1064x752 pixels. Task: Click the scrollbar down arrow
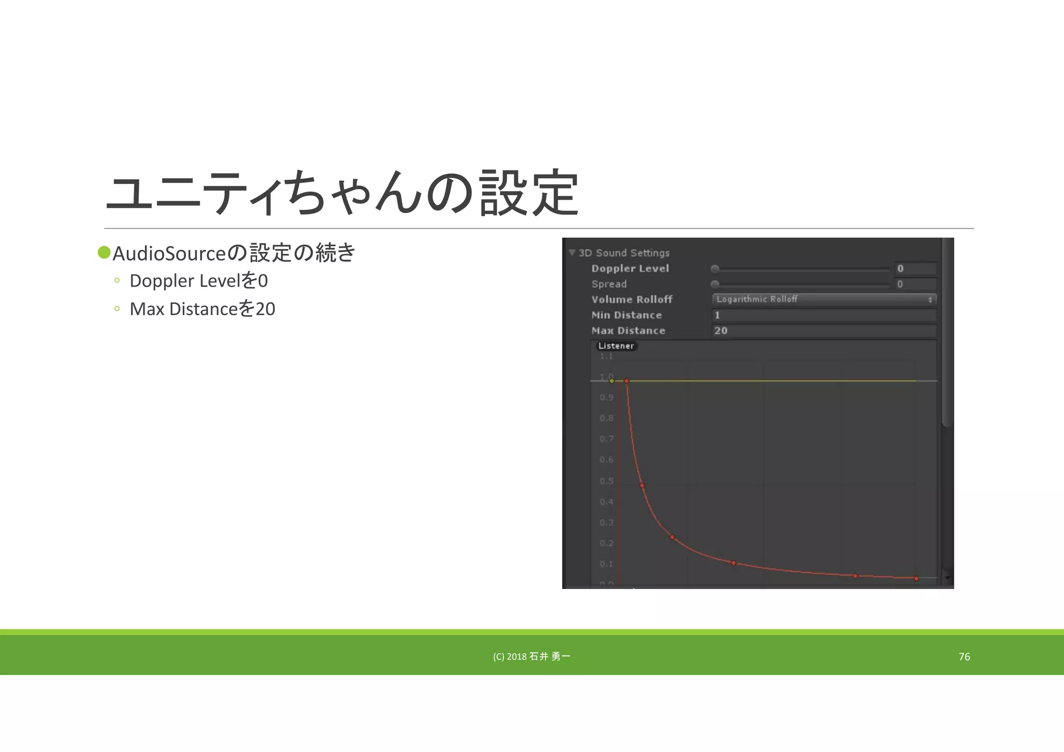pos(947,578)
